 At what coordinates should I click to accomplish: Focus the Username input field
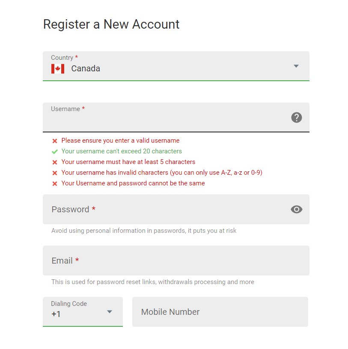pyautogui.click(x=167, y=120)
